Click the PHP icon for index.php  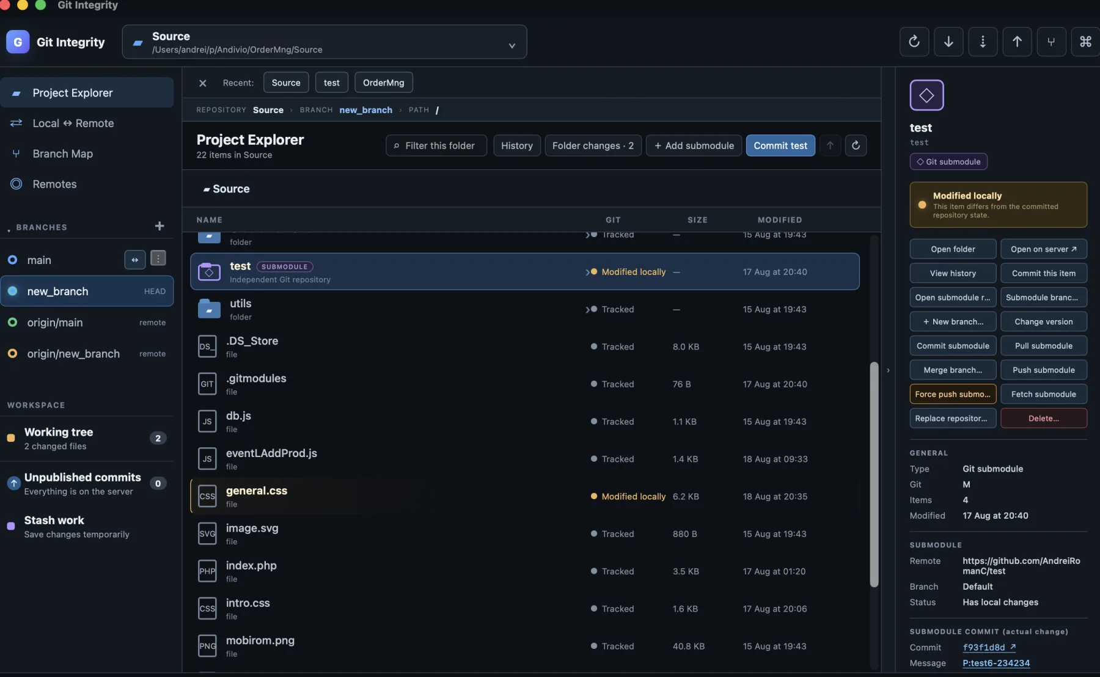(207, 571)
